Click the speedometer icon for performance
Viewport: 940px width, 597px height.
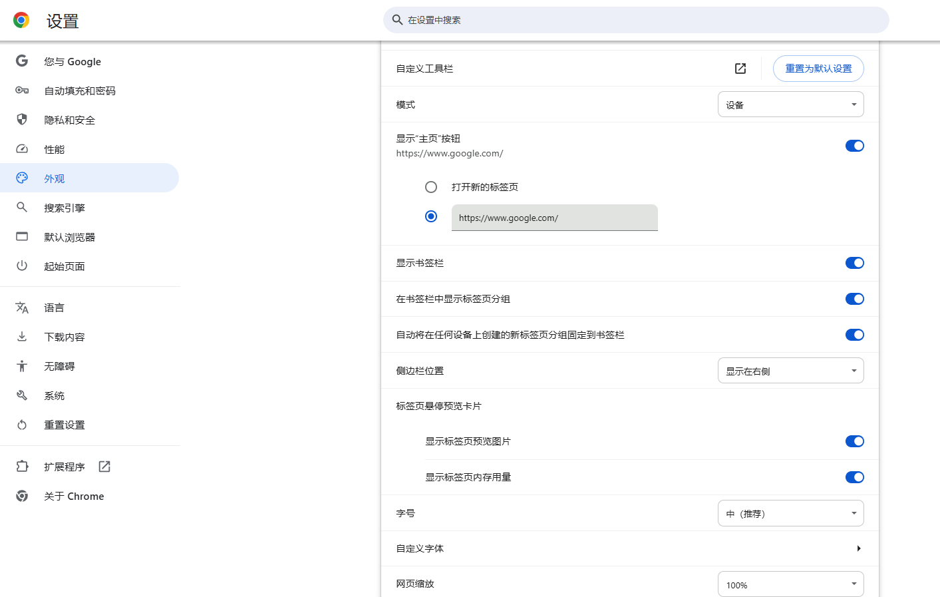(x=22, y=149)
